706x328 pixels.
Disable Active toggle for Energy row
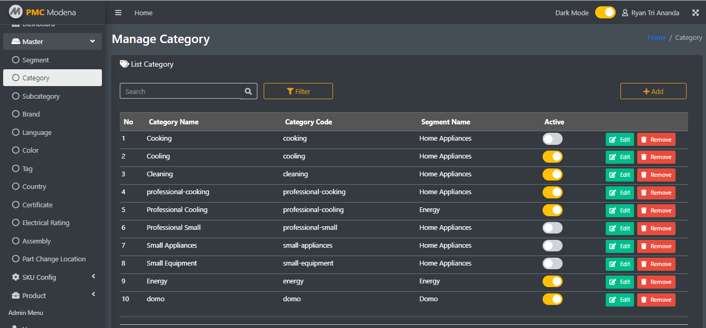point(553,281)
